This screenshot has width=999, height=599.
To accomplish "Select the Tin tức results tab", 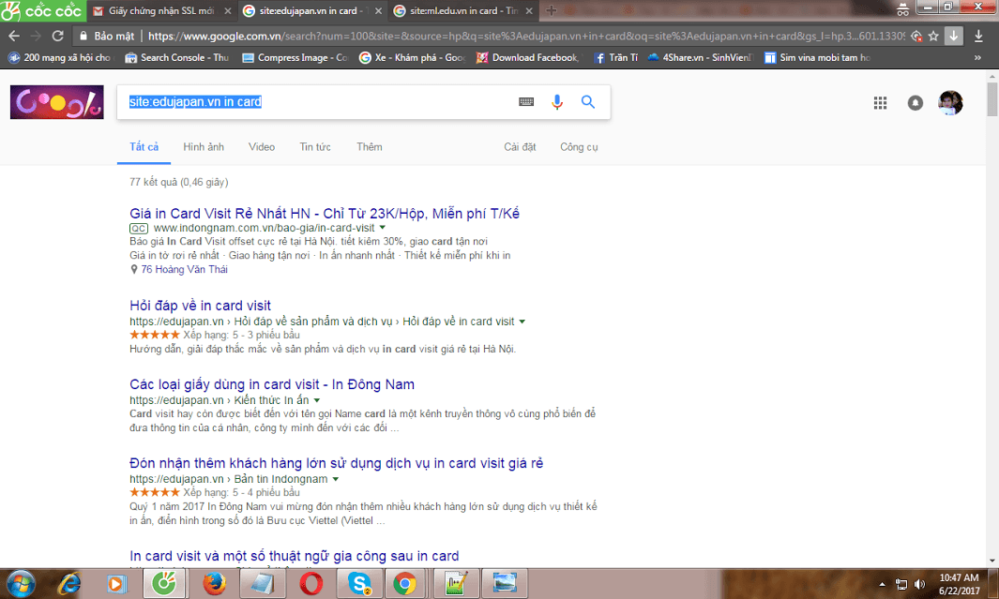I will click(315, 147).
